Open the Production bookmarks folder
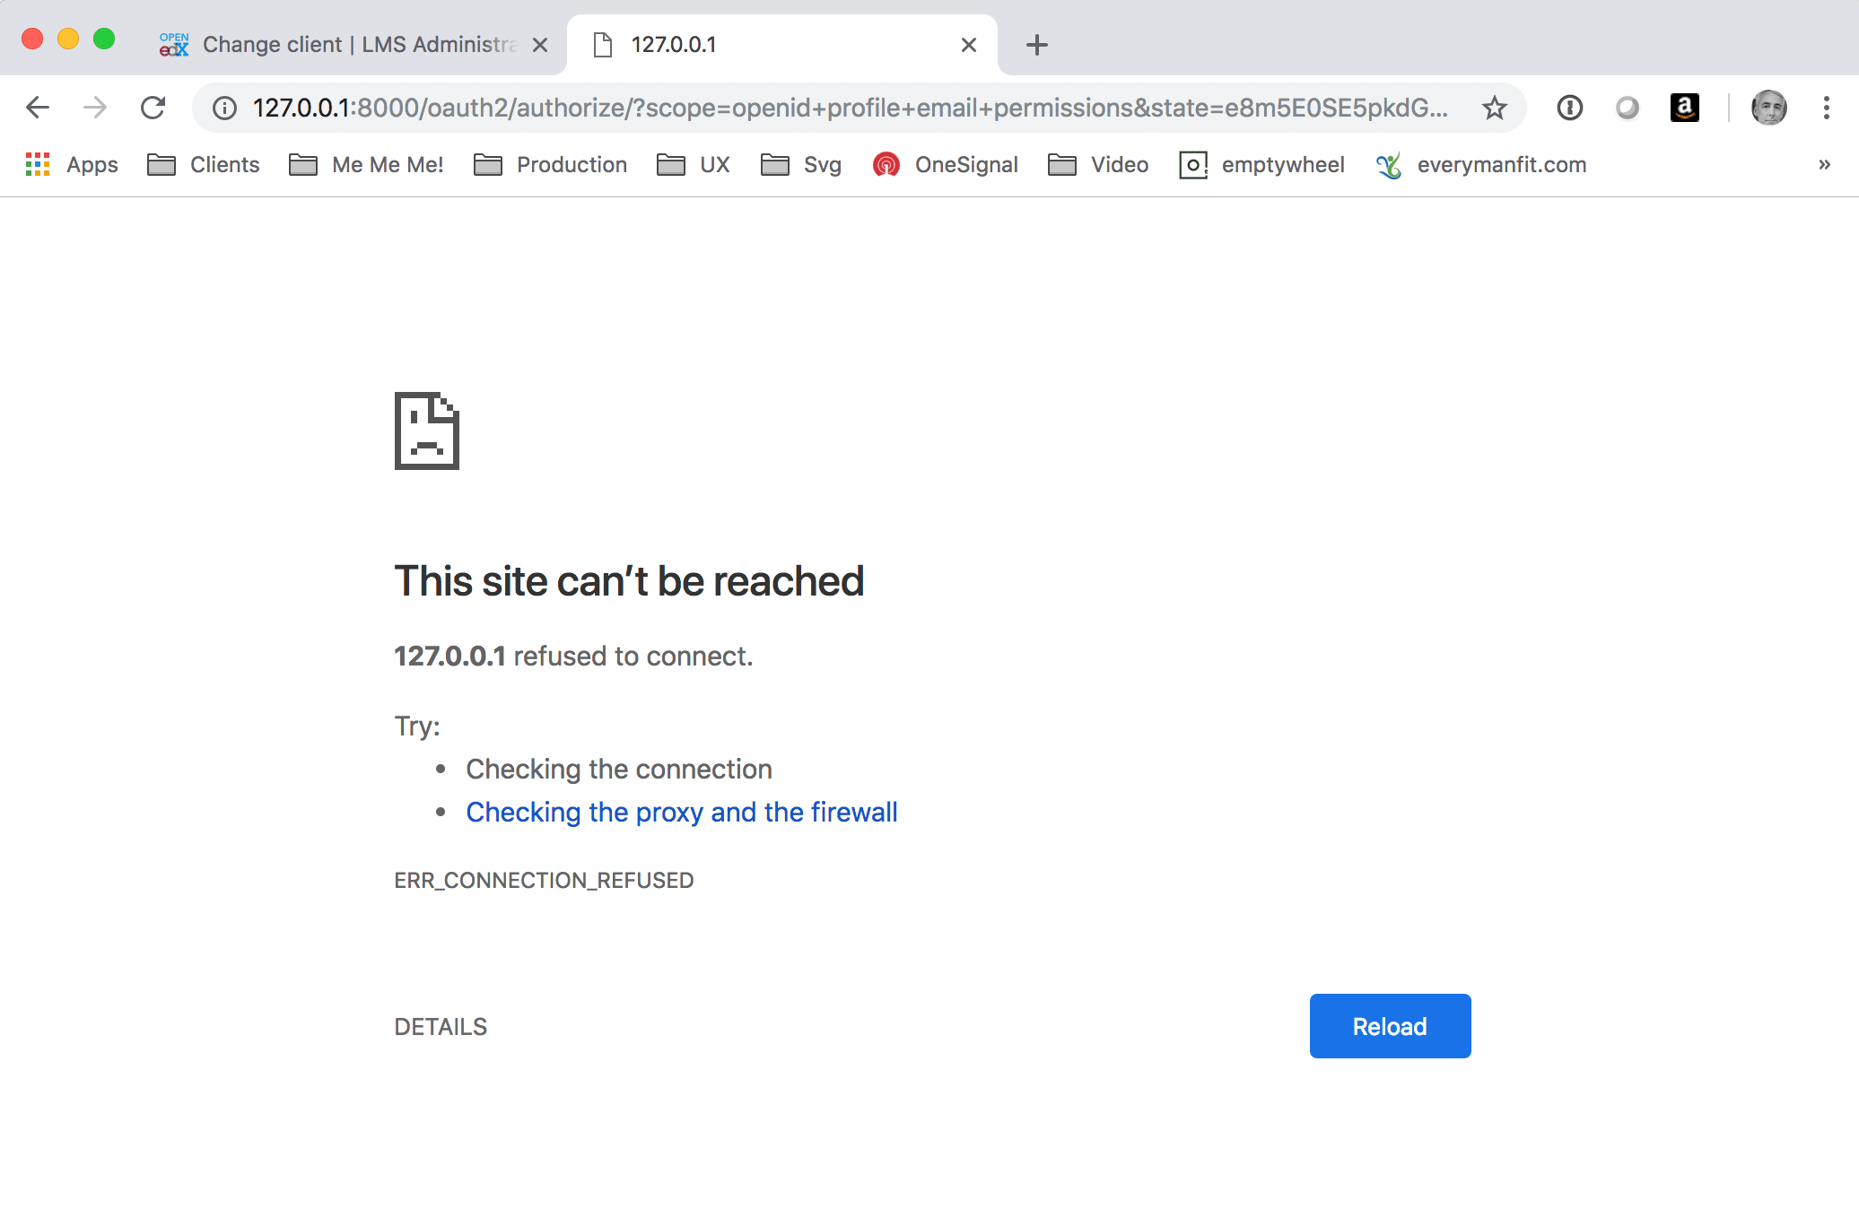 click(x=570, y=164)
